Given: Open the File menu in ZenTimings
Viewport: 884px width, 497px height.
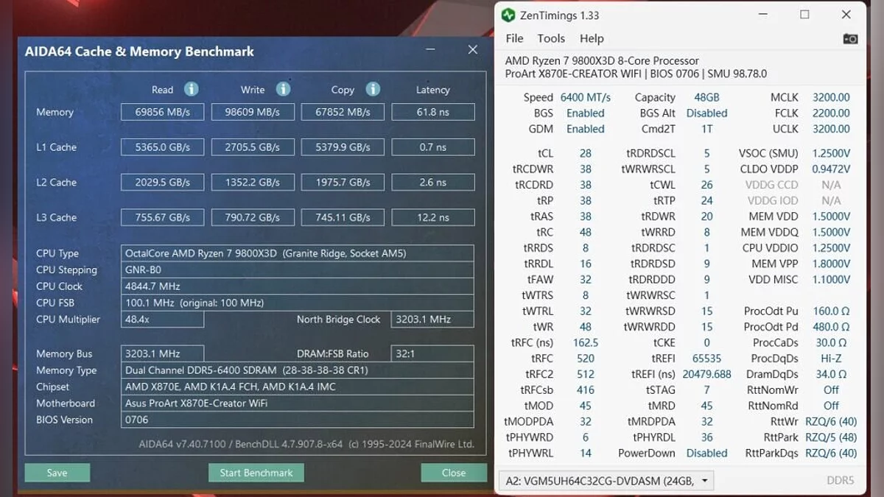Looking at the screenshot, I should pos(514,38).
